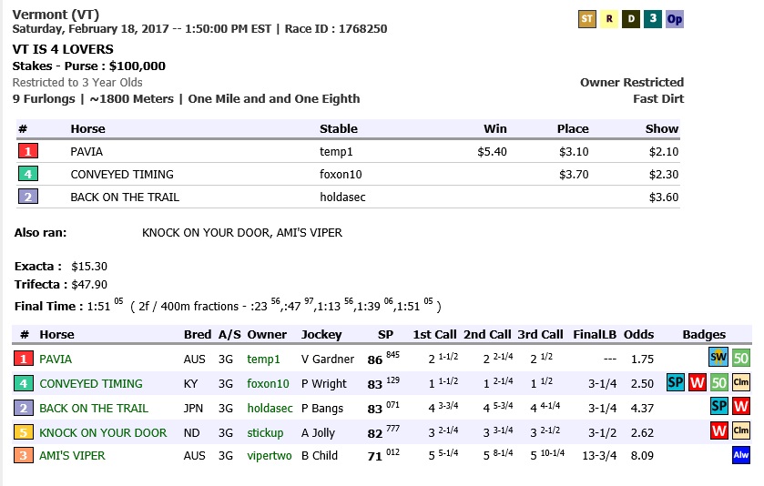This screenshot has width=764, height=486.
Task: Click the ST stakes badge icon
Action: click(x=586, y=19)
